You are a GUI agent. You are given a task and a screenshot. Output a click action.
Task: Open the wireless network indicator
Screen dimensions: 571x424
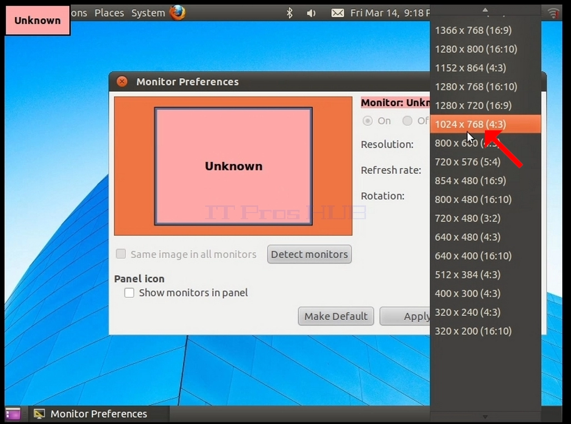(x=553, y=13)
